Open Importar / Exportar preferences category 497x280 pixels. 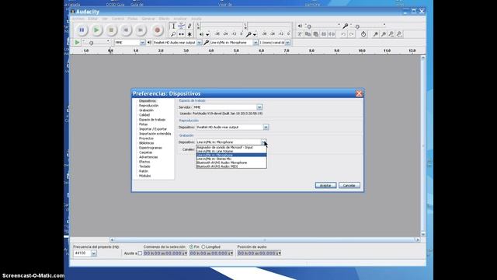pos(153,129)
